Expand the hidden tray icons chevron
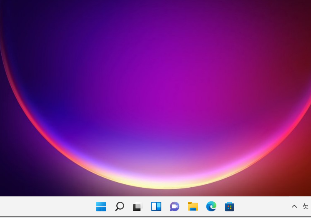 tap(294, 206)
